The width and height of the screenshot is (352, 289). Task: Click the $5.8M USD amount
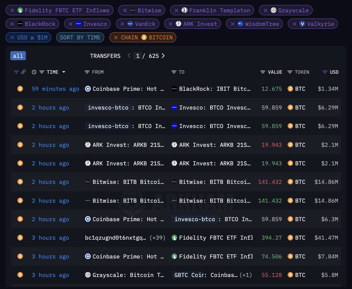pyautogui.click(x=330, y=275)
